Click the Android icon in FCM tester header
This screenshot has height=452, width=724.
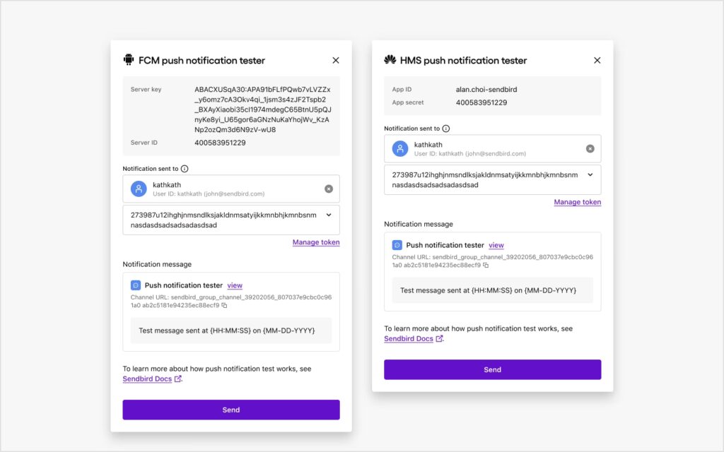(129, 60)
